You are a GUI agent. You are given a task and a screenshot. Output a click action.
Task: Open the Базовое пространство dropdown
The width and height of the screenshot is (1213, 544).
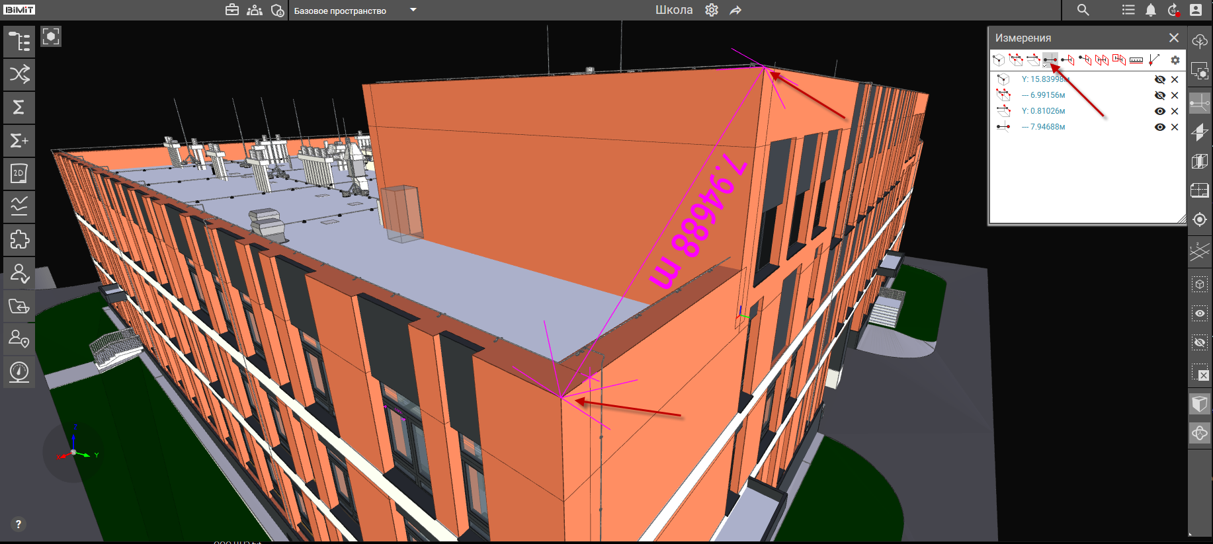tap(413, 10)
